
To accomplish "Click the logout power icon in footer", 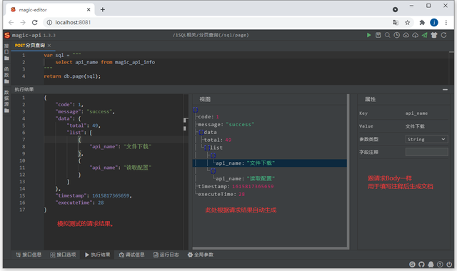I will click(x=449, y=265).
